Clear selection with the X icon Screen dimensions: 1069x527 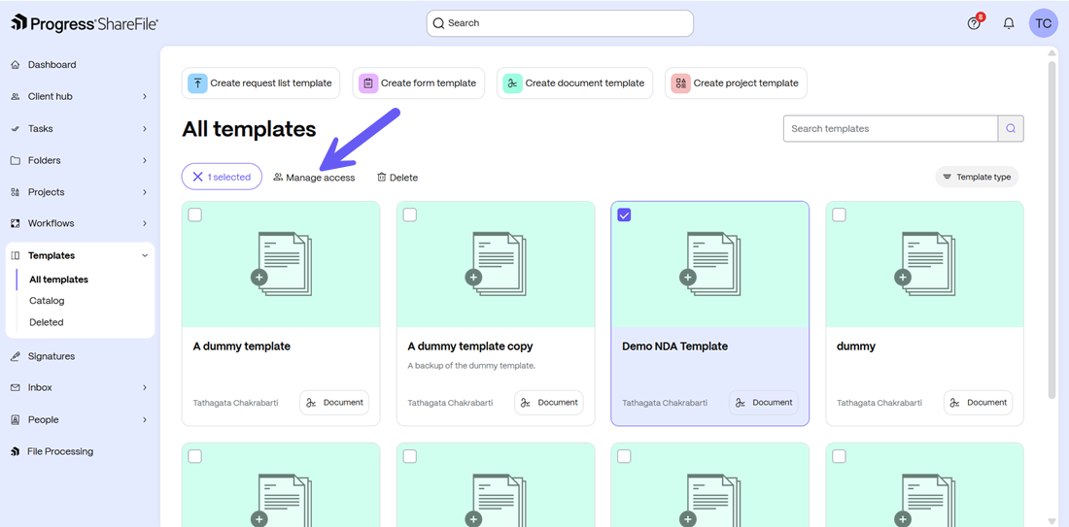point(197,177)
